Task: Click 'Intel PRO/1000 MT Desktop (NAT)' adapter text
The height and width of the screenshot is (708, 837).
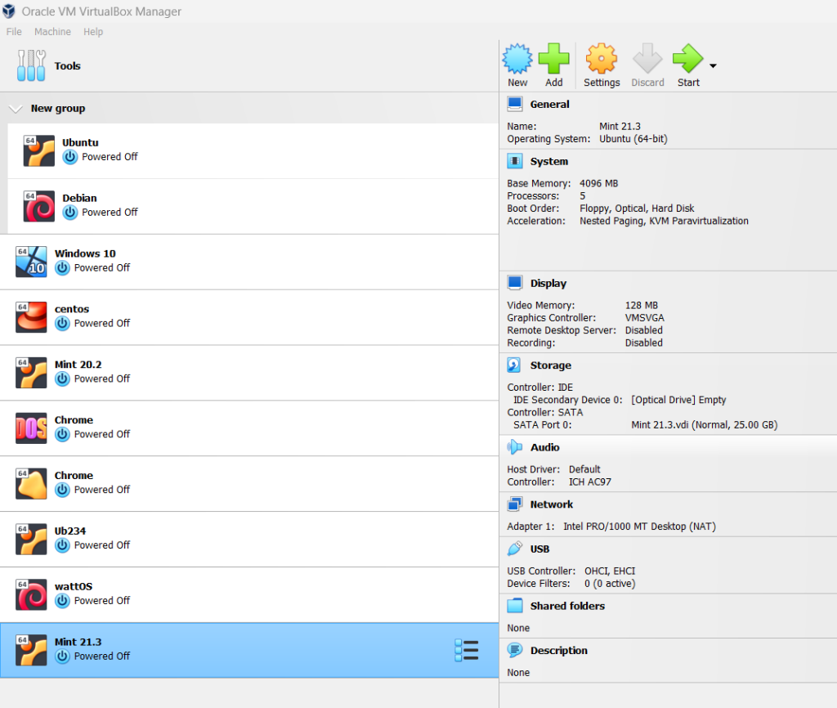Action: coord(639,527)
